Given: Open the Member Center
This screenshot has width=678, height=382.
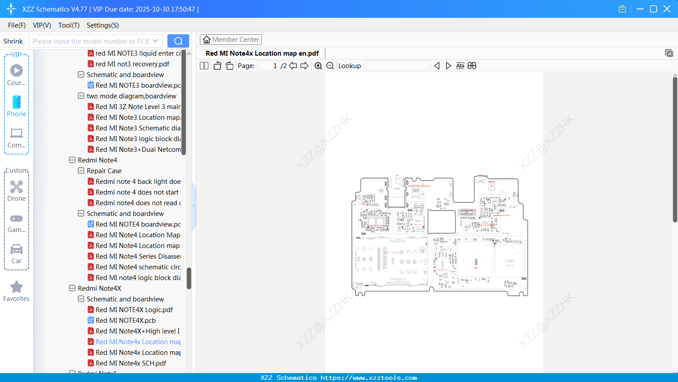Looking at the screenshot, I should pyautogui.click(x=231, y=39).
